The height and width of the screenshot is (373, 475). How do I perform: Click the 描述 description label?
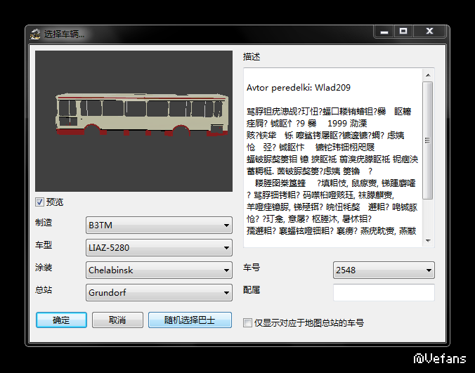[x=252, y=57]
